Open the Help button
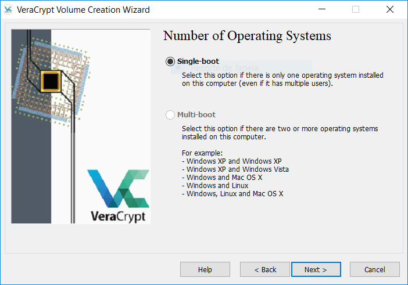 tap(205, 269)
